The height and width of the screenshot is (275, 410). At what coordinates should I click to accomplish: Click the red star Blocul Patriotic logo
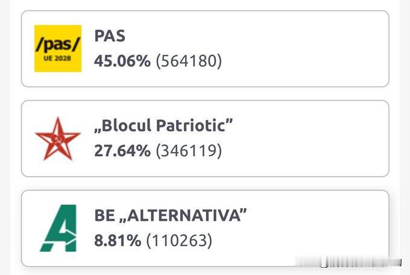(x=58, y=139)
